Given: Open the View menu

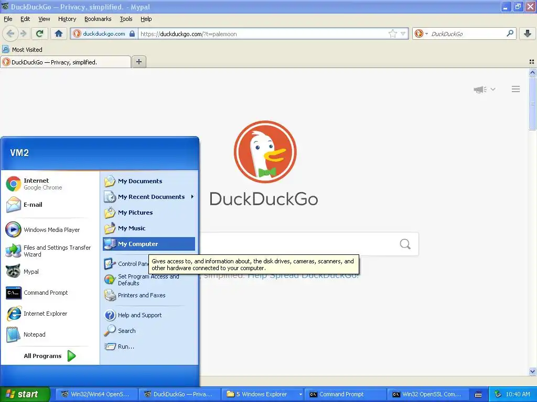Looking at the screenshot, I should point(44,19).
